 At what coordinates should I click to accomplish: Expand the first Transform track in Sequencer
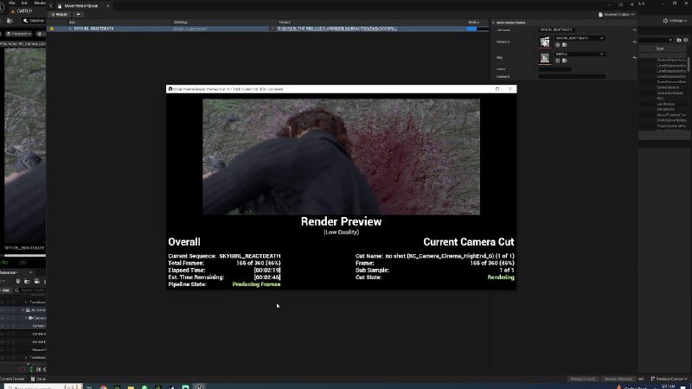pyautogui.click(x=26, y=302)
